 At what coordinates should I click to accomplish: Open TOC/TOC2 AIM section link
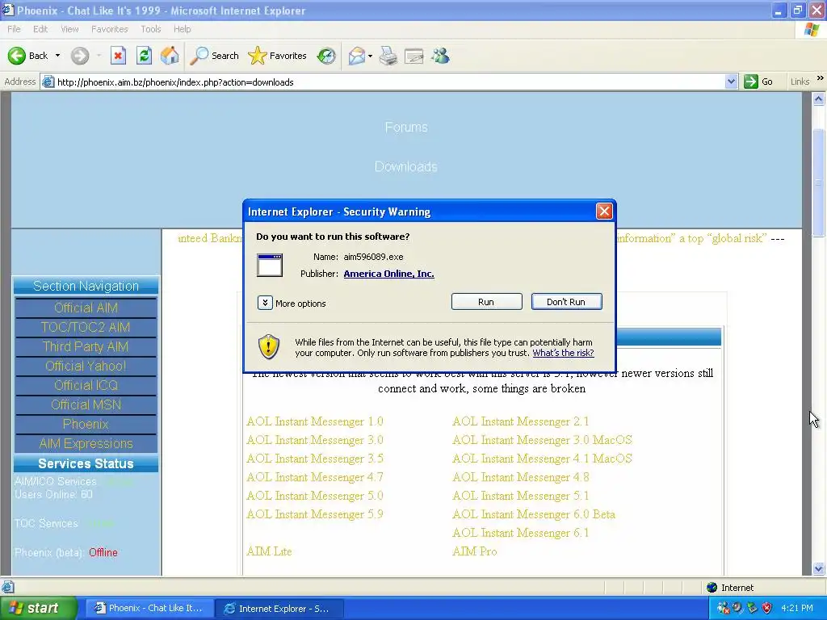click(86, 327)
